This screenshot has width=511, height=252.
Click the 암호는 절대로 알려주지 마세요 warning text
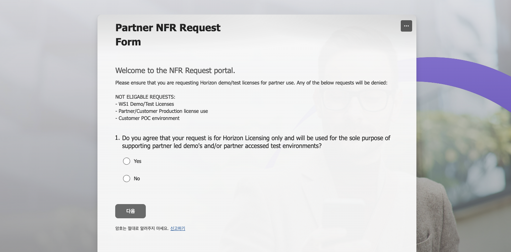[x=142, y=228]
